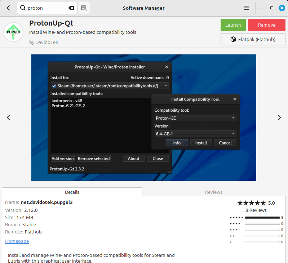Viewport: 288px width, 263px height.
Task: Click the app summary subtitle text
Action: (x=83, y=32)
